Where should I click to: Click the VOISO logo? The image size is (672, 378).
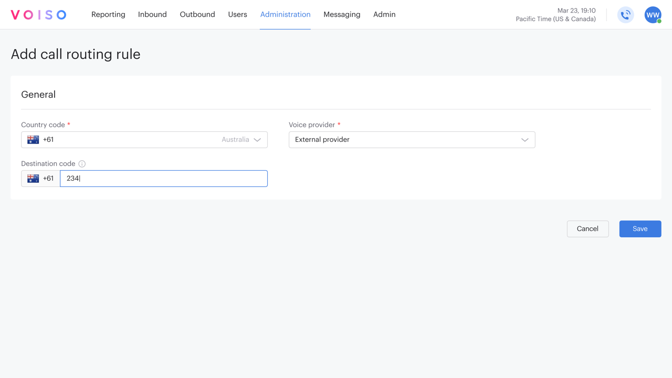tap(38, 15)
